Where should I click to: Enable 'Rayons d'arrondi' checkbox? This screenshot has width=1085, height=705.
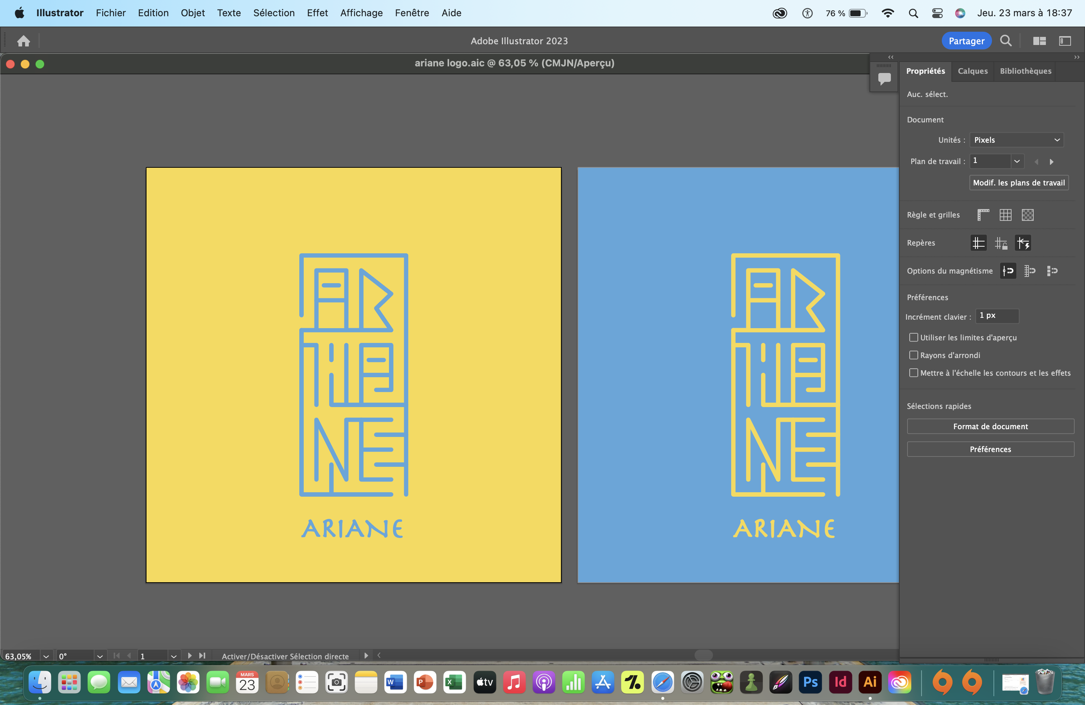914,355
